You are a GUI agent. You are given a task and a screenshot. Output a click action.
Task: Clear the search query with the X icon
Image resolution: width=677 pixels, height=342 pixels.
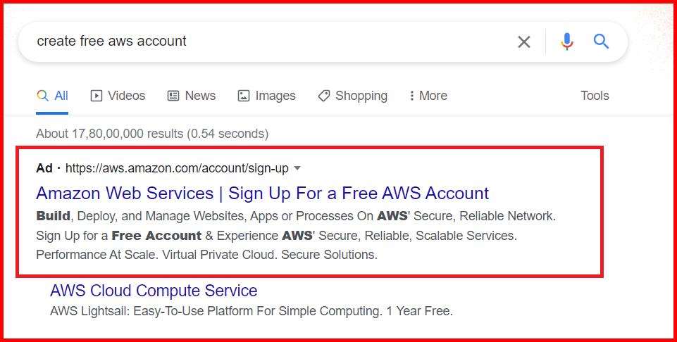click(x=523, y=42)
